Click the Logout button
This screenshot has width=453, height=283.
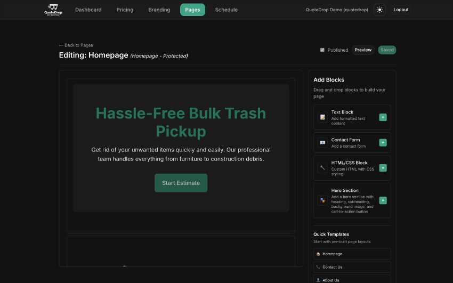point(401,10)
